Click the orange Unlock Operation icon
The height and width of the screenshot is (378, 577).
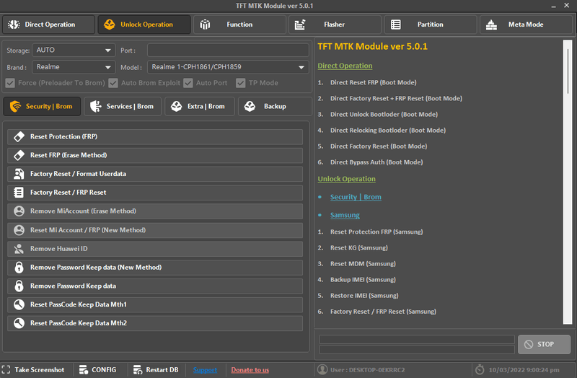point(110,25)
